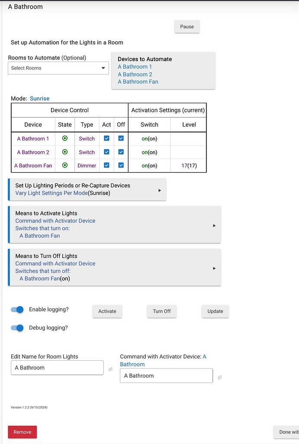Turn off Debug logging

pos(17,328)
